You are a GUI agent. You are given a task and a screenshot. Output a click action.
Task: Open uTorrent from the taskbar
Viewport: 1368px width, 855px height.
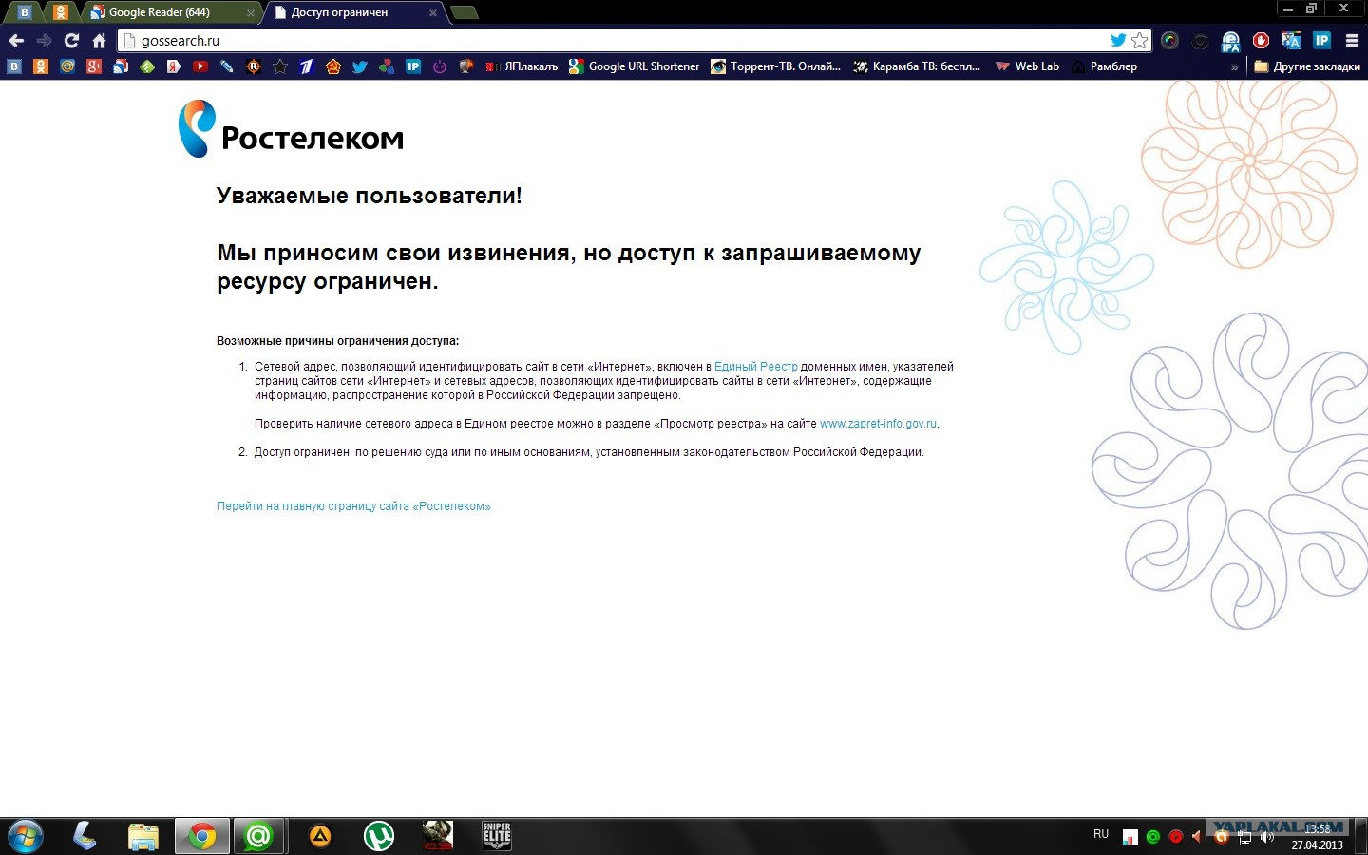coord(378,837)
